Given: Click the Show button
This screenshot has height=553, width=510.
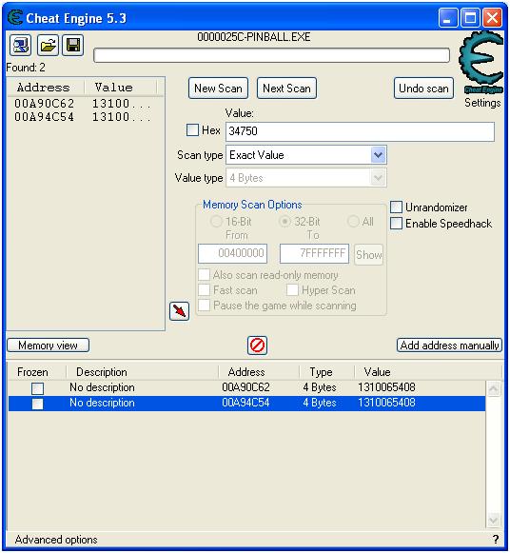Looking at the screenshot, I should coord(368,254).
